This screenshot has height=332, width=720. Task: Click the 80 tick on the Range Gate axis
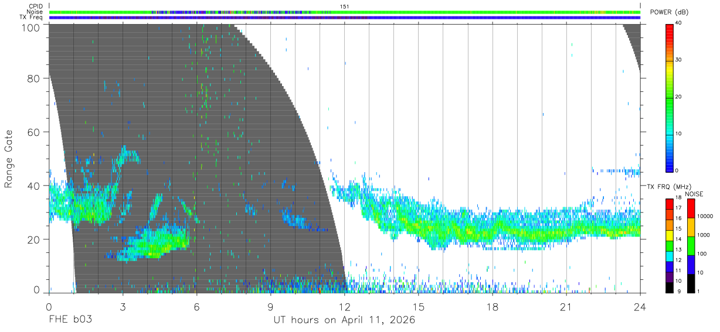[34, 78]
